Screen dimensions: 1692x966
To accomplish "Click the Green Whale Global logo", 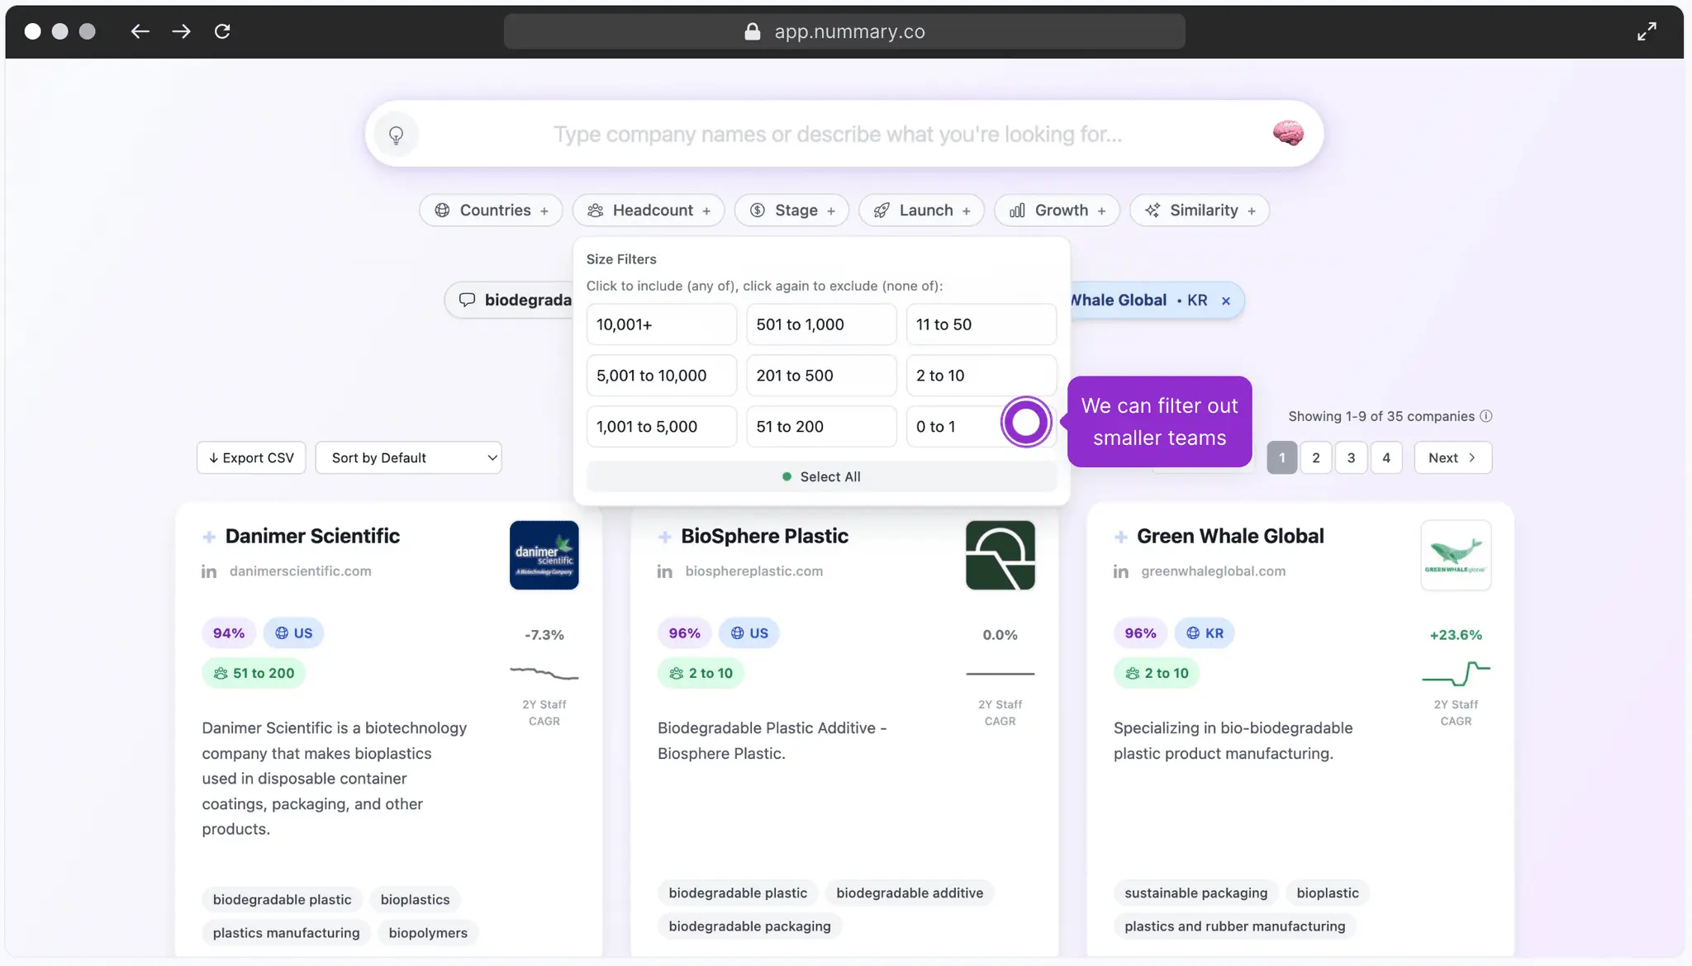I will click(x=1456, y=555).
